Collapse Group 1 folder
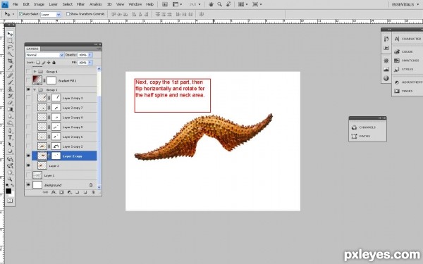This screenshot has width=423, height=264. [35, 89]
